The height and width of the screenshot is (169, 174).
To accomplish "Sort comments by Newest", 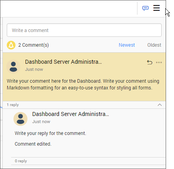I will pyautogui.click(x=127, y=45).
